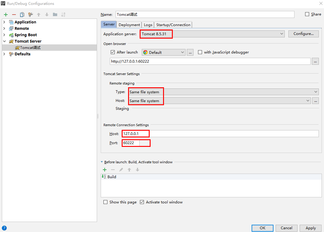Enable the Show this page checkbox
The width and height of the screenshot is (324, 232).
pos(105,202)
